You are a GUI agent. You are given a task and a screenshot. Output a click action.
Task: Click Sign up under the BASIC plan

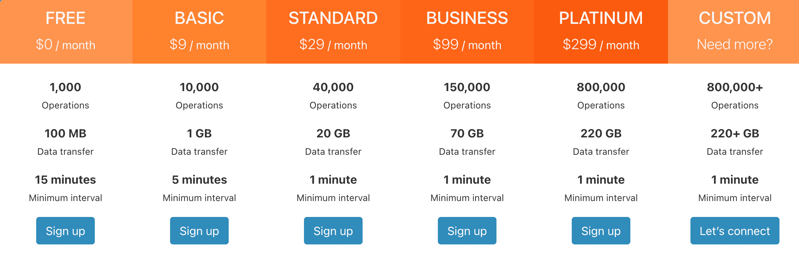coord(199,231)
